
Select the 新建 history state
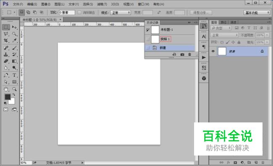click(170, 48)
